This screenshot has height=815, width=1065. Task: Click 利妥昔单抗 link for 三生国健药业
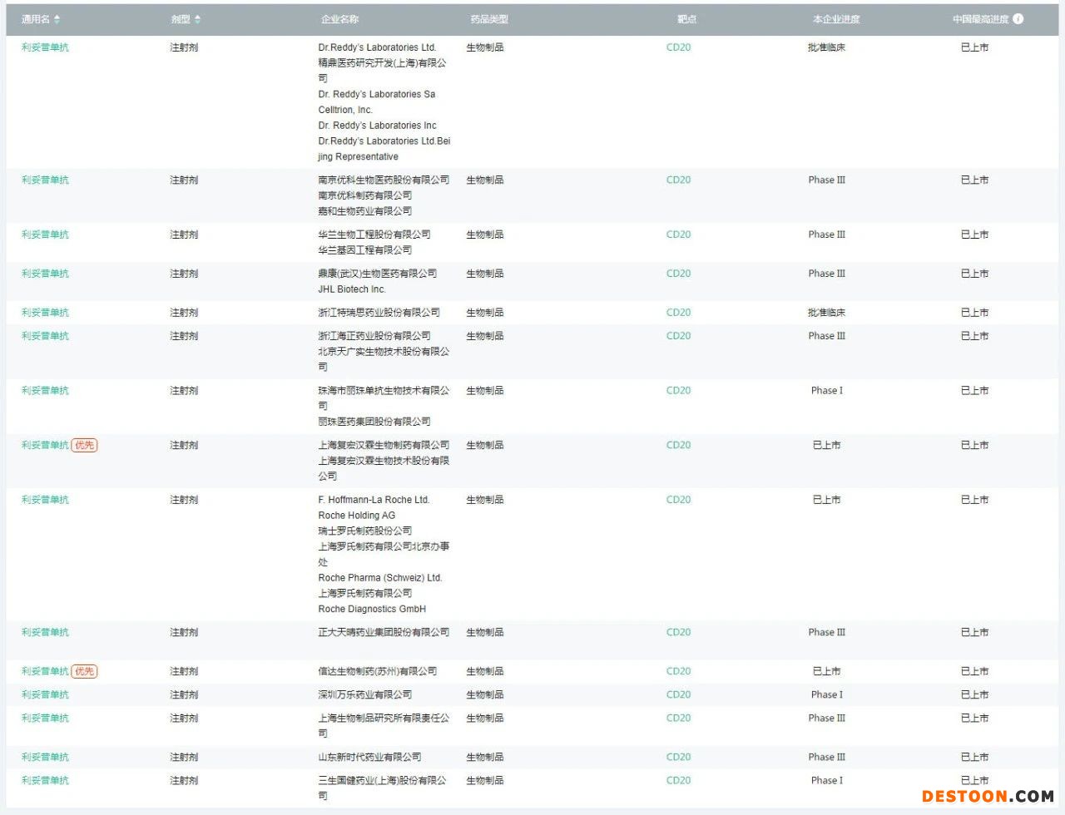(45, 780)
